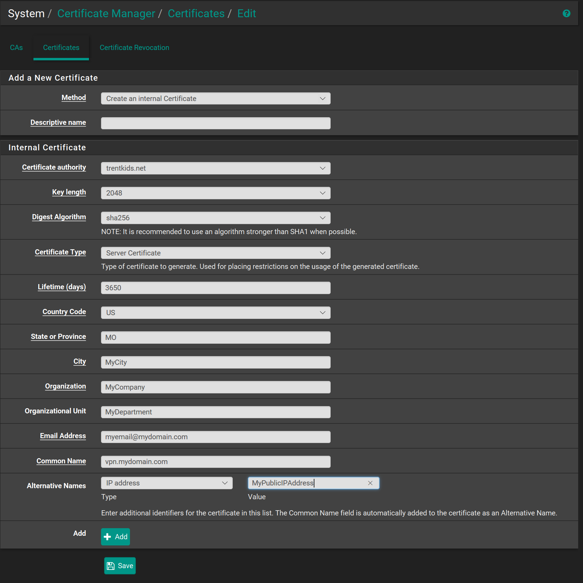The width and height of the screenshot is (583, 583).
Task: Click the Organization input field
Action: (x=215, y=387)
